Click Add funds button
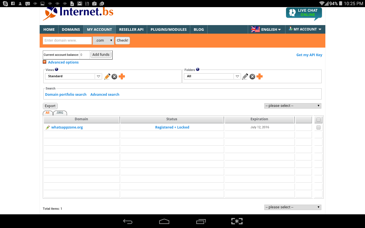365x228 pixels. [x=101, y=55]
